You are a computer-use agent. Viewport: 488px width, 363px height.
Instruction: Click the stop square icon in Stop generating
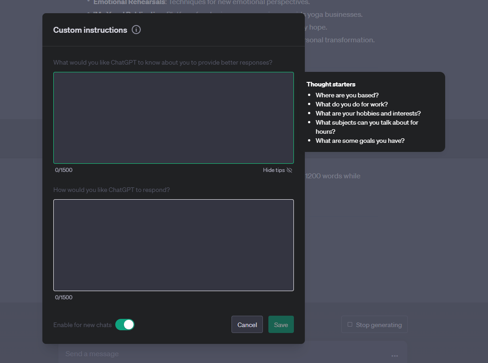point(350,324)
